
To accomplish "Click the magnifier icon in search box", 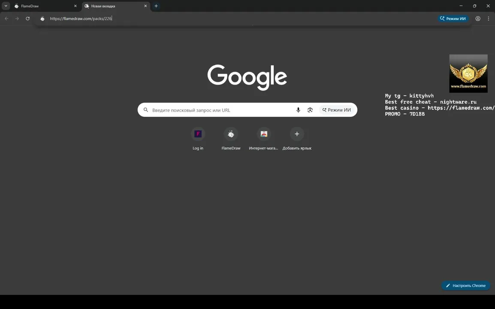I will pos(145,110).
